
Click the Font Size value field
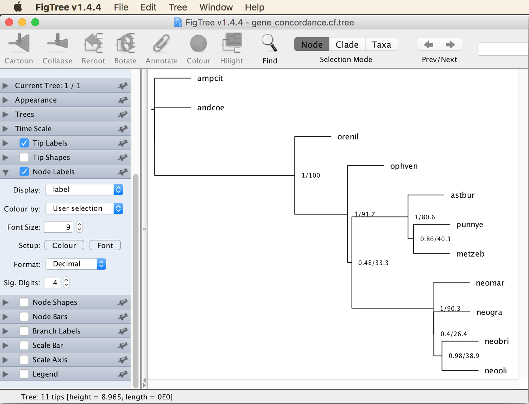pos(58,227)
